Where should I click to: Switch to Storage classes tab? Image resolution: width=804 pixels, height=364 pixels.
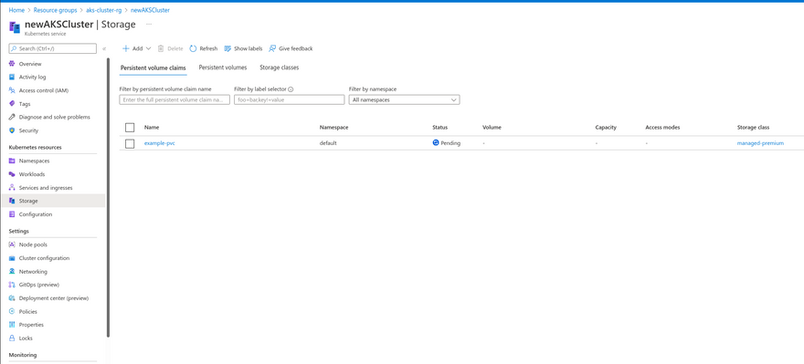279,68
